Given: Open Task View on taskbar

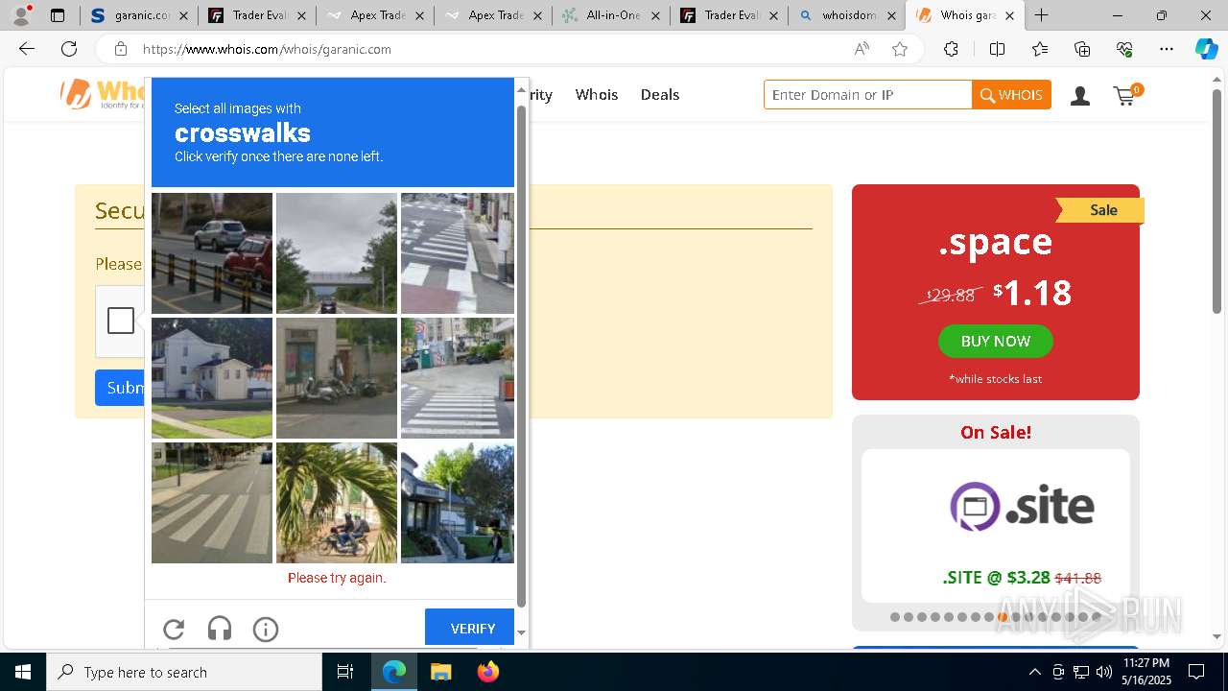Looking at the screenshot, I should point(345,672).
